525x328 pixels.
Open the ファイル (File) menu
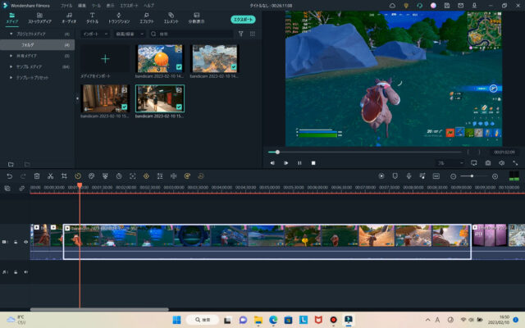[66, 6]
